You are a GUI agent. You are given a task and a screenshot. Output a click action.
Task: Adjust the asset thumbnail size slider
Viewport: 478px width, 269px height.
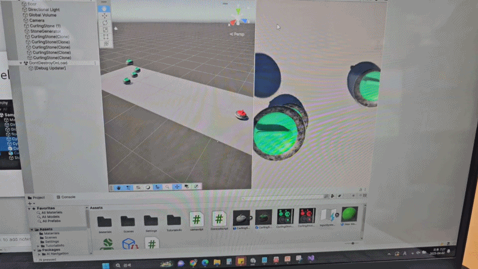coord(353,243)
